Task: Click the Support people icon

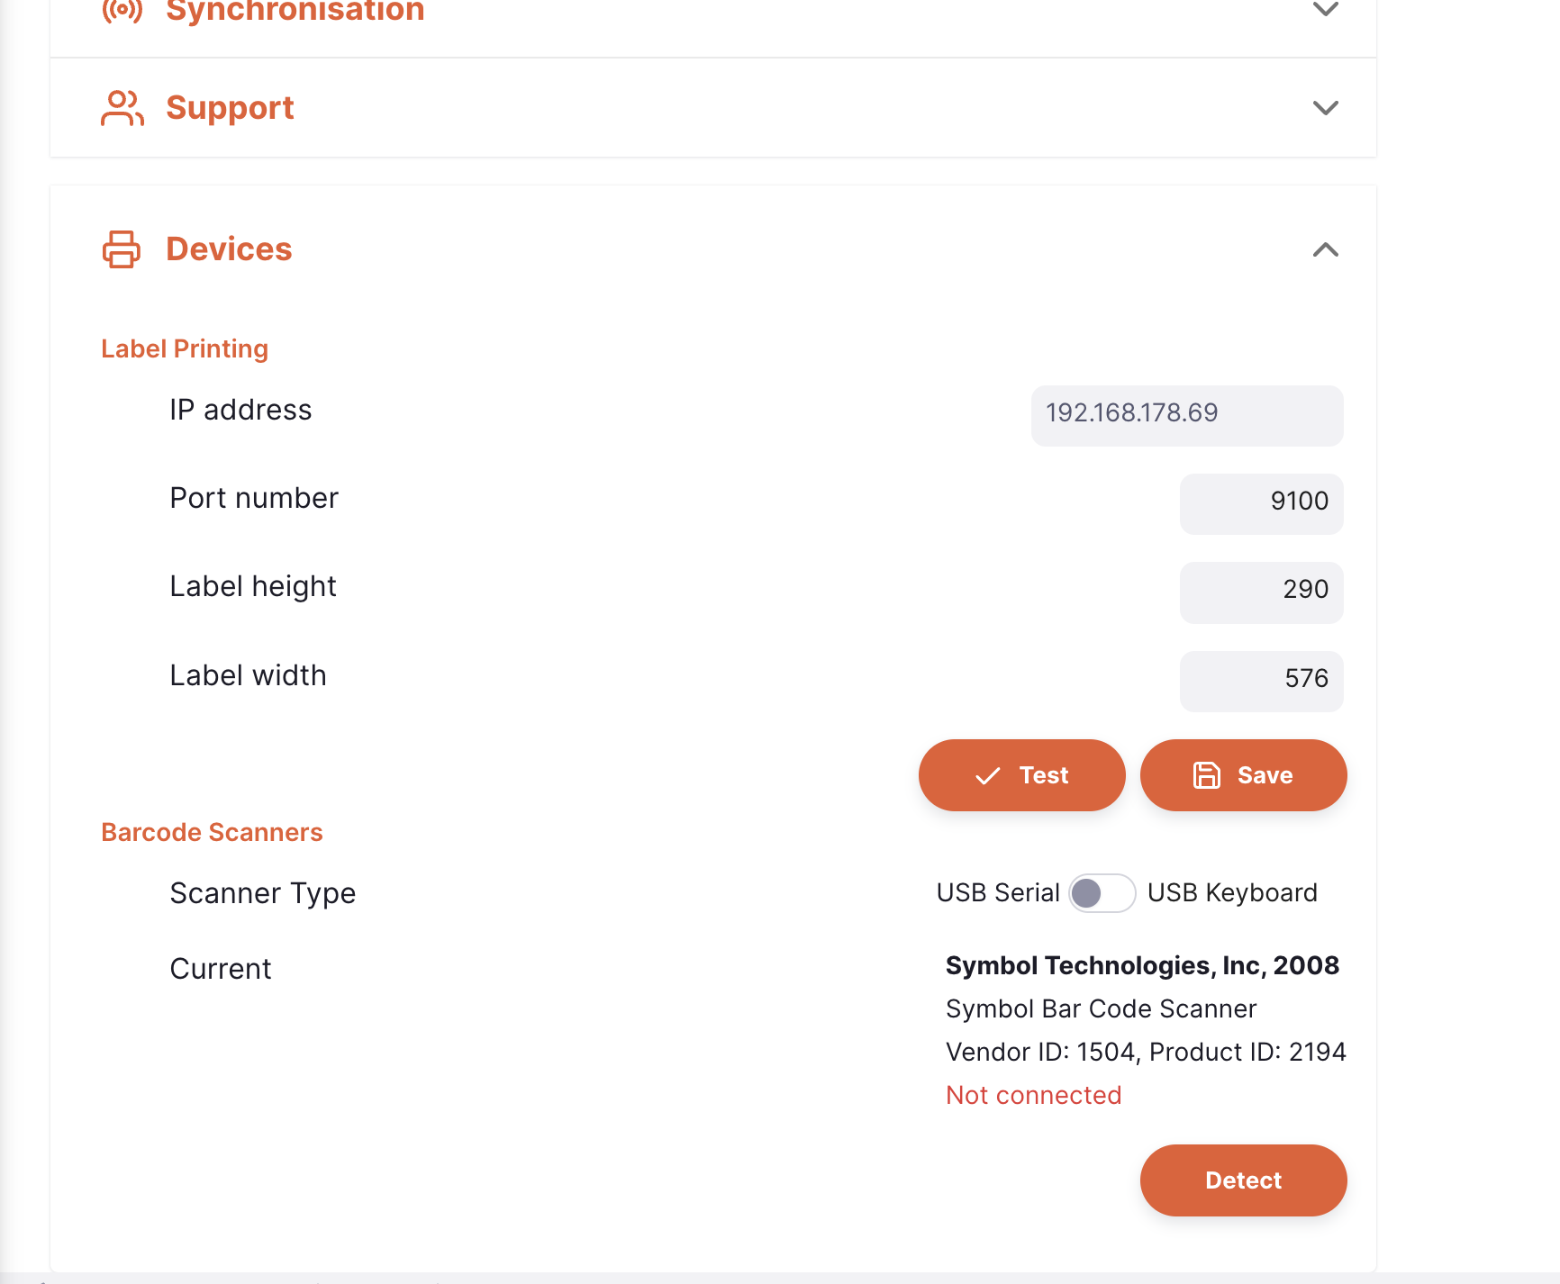Action: [122, 108]
